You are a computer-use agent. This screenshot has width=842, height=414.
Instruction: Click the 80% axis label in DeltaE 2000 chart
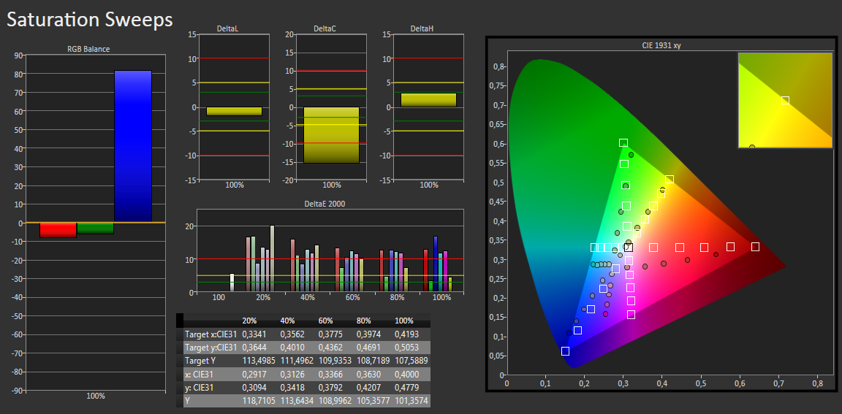[x=396, y=297]
